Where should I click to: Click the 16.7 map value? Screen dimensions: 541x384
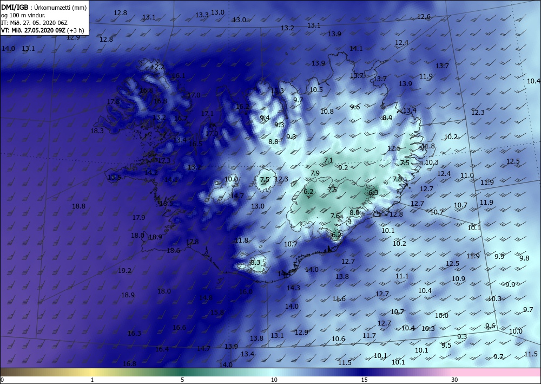pos(181,119)
